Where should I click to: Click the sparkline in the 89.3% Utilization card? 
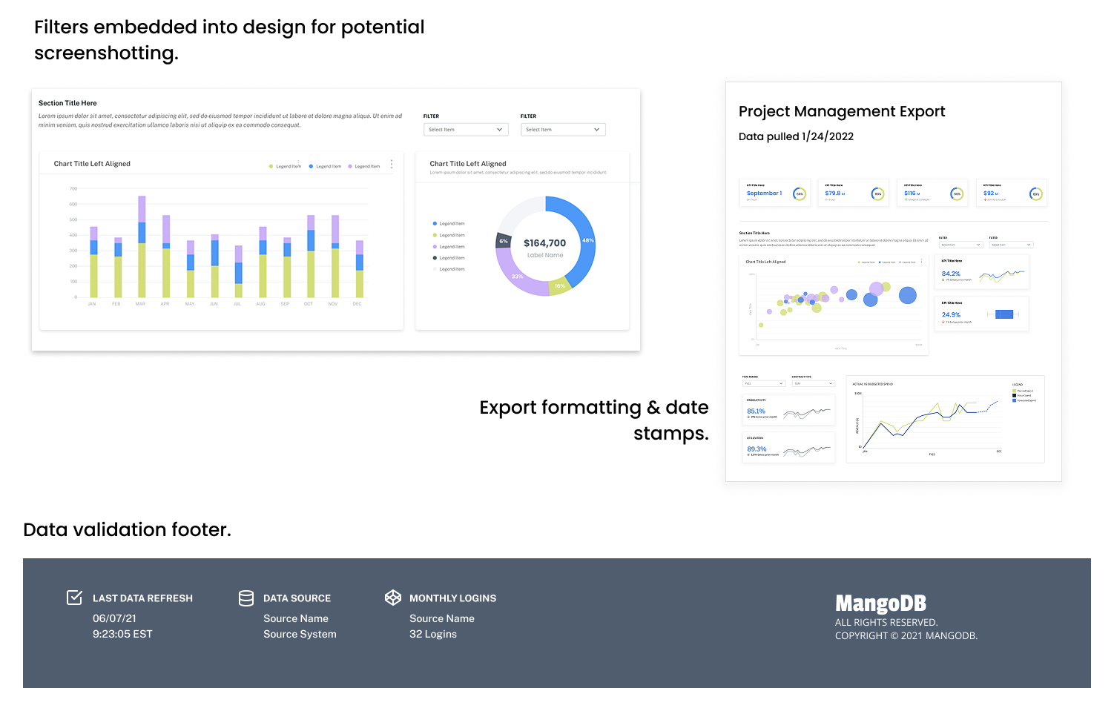pos(807,450)
